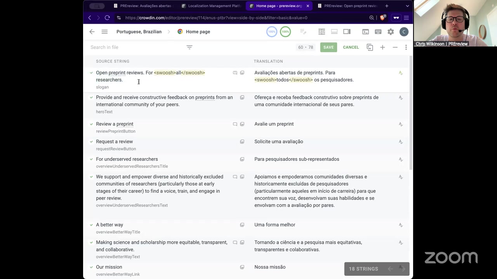Open the three-dot more options menu

pyautogui.click(x=406, y=47)
